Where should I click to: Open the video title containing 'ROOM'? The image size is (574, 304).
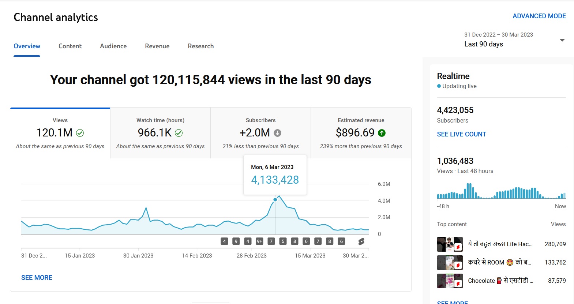click(x=499, y=262)
